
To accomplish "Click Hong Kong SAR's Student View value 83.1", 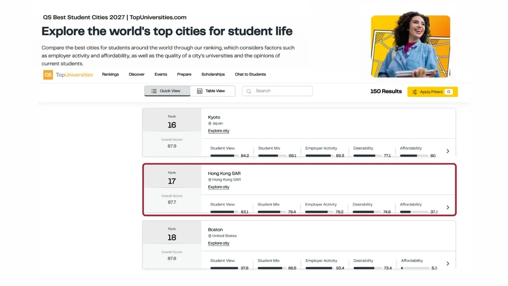I will tap(245, 212).
